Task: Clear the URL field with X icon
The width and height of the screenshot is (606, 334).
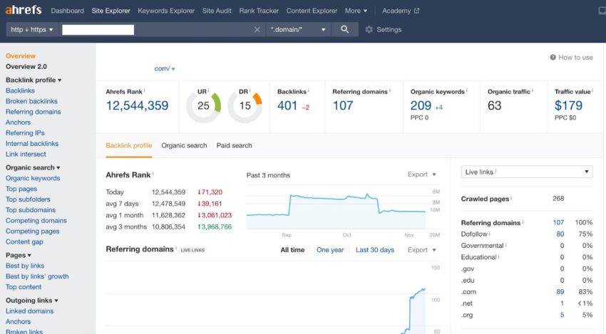Action: (x=257, y=30)
